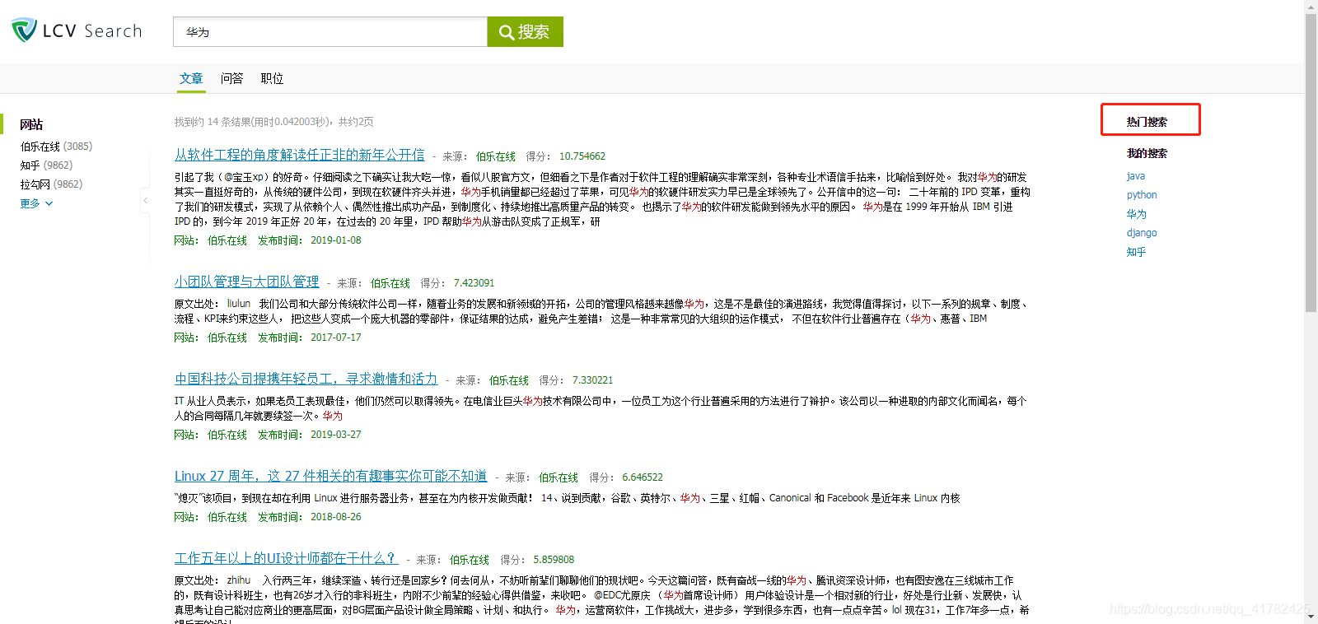Open article Linux 27 周年 有趣事实
1318x624 pixels.
click(x=330, y=476)
